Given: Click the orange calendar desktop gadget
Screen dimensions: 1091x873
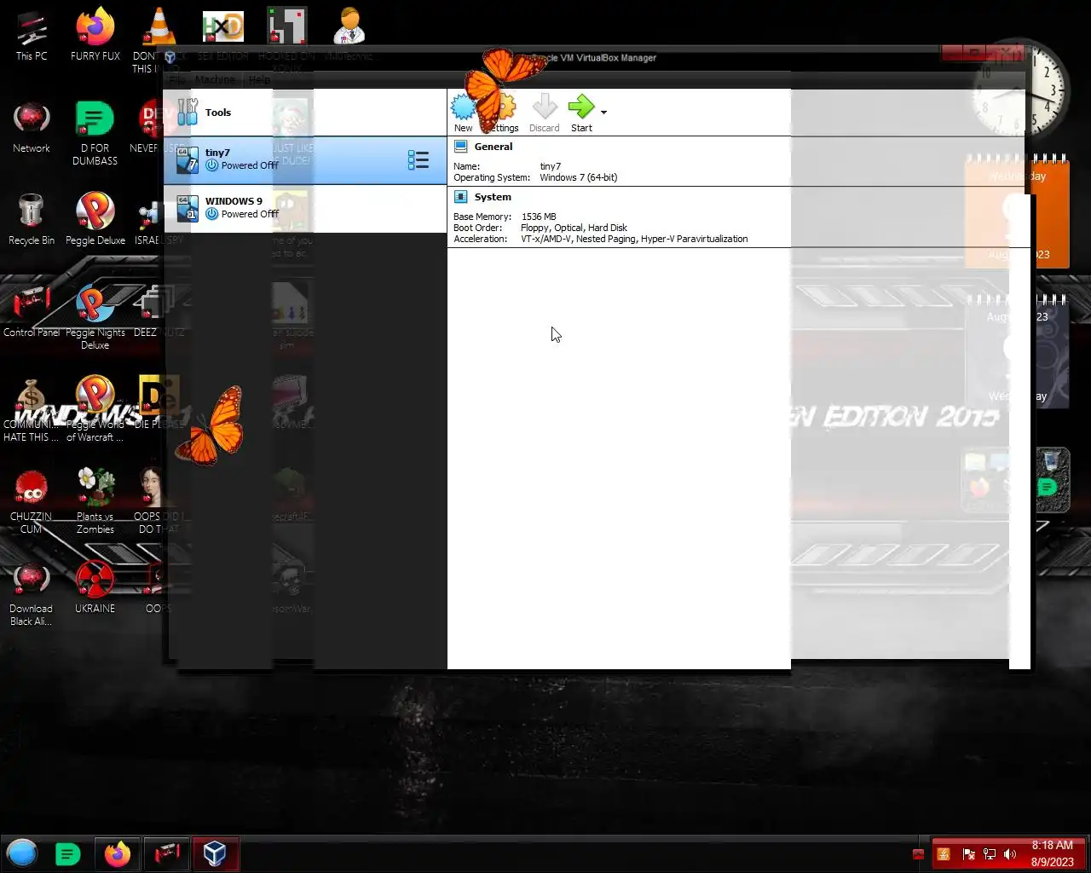Looking at the screenshot, I should pyautogui.click(x=1018, y=211).
